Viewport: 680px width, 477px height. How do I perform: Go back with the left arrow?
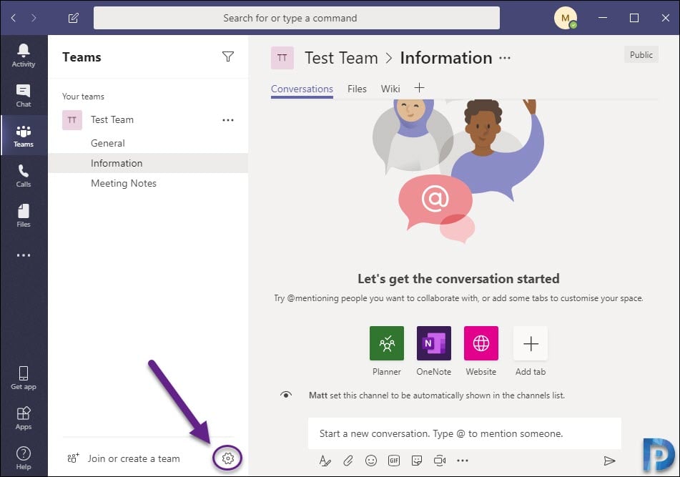(14, 18)
